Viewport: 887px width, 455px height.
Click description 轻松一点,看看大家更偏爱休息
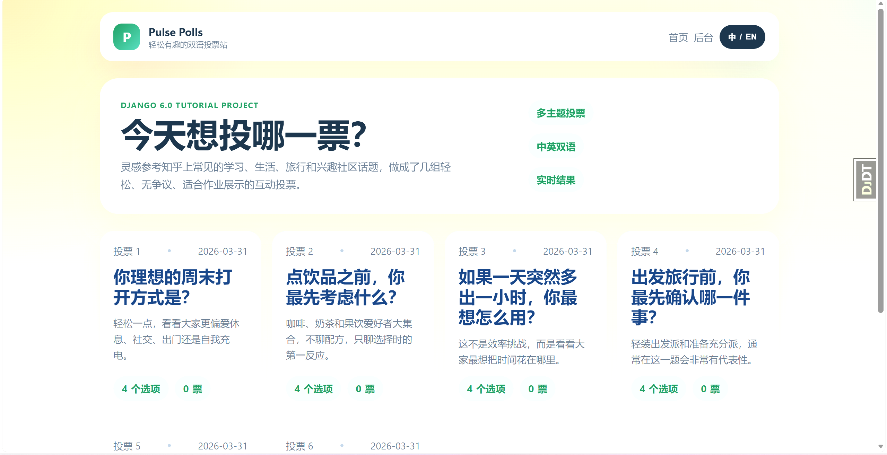[x=176, y=339]
